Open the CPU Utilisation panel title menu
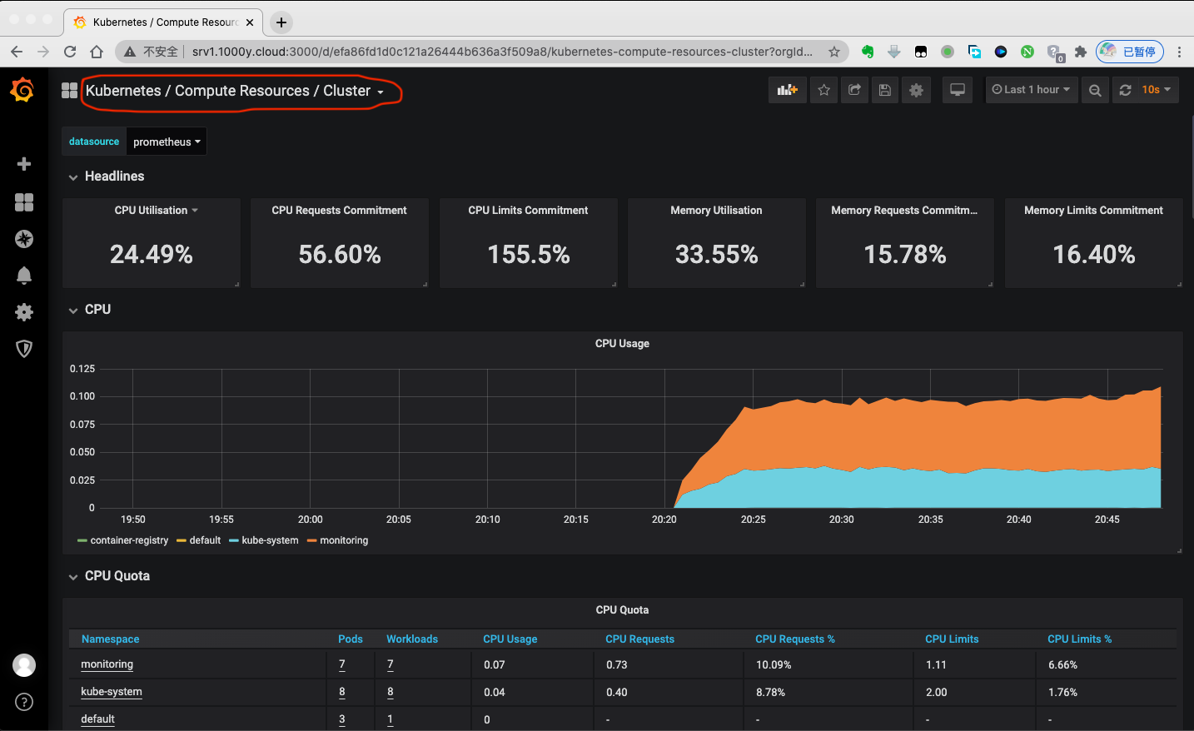Image resolution: width=1194 pixels, height=731 pixels. (x=152, y=211)
